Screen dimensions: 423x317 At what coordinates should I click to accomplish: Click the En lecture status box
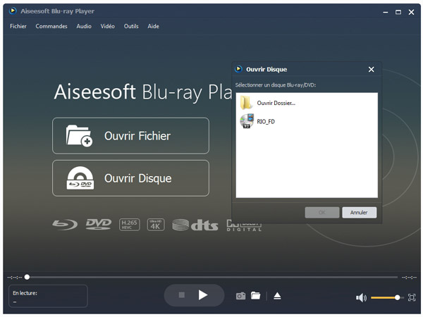(x=48, y=296)
